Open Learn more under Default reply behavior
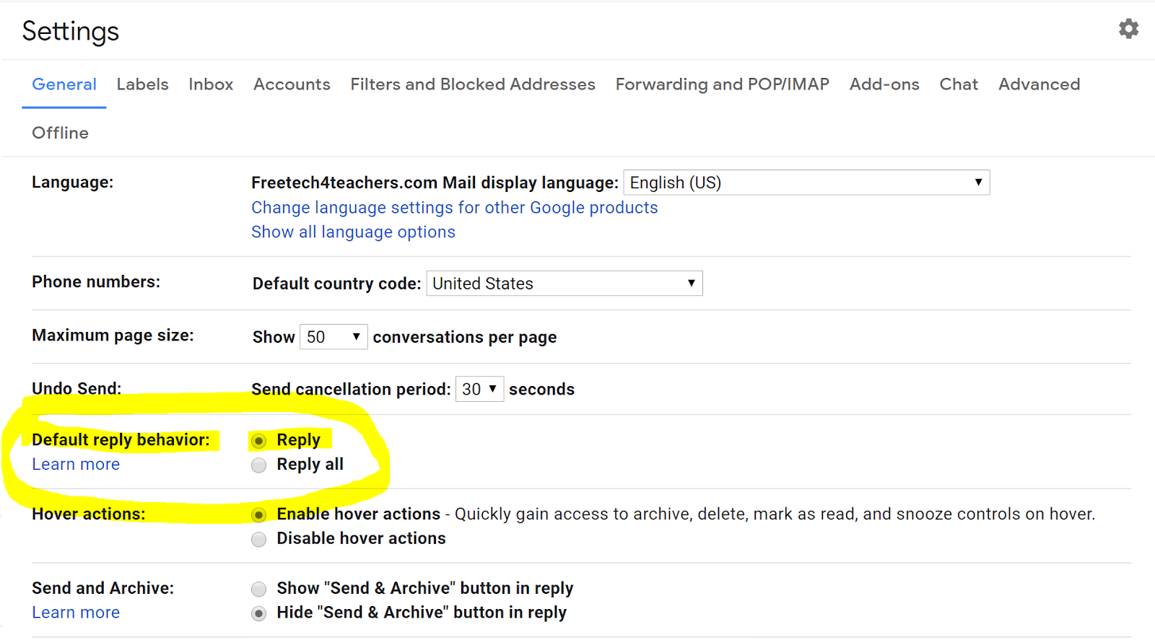The width and height of the screenshot is (1155, 640). click(76, 465)
